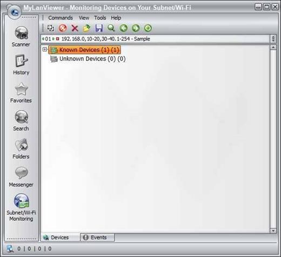Open the Scanner sidebar icon

click(21, 33)
